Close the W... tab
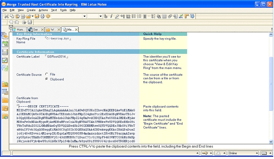Image resolution: width=274 pixels, height=159 pixels. click(59, 30)
